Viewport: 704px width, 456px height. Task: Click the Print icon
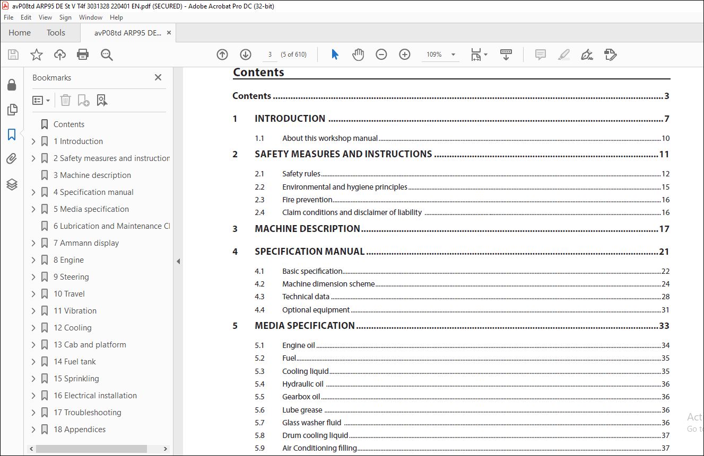pyautogui.click(x=83, y=55)
